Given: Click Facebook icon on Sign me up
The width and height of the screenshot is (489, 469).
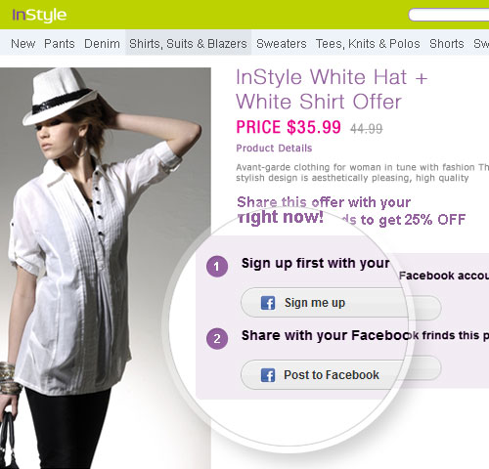Looking at the screenshot, I should click(x=268, y=303).
